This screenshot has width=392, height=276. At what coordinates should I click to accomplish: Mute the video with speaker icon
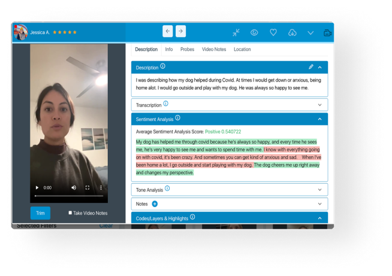click(x=74, y=187)
